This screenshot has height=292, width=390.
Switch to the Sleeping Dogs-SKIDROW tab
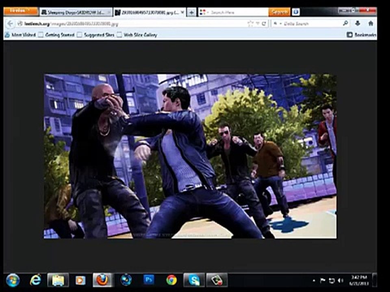tap(76, 13)
